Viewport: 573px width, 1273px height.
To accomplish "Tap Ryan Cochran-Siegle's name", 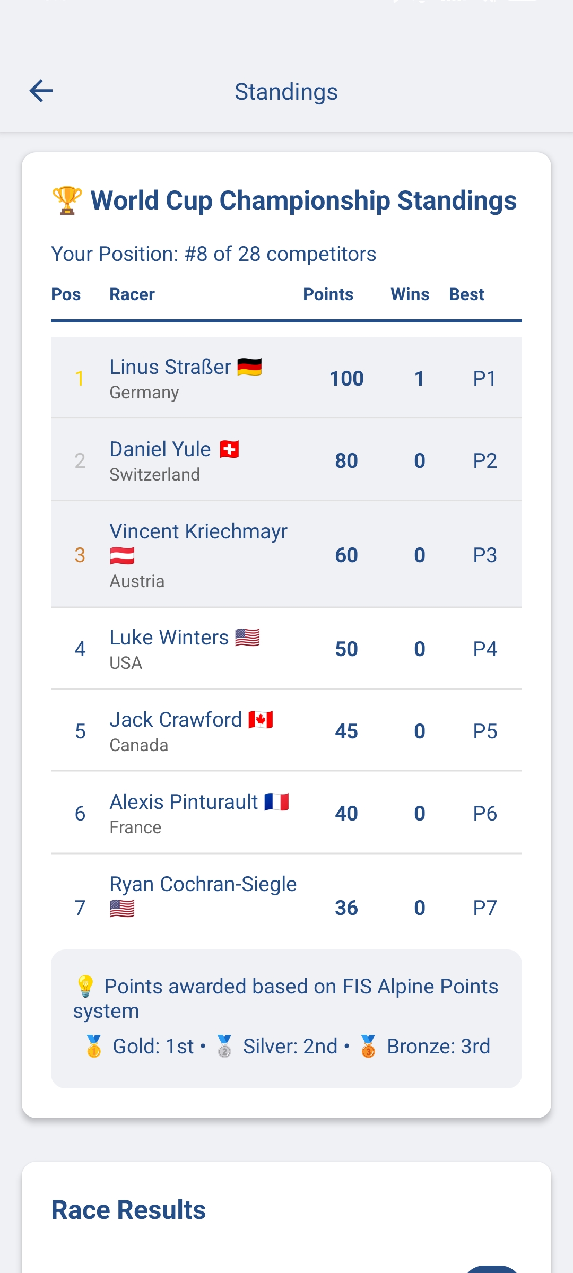I will 203,884.
